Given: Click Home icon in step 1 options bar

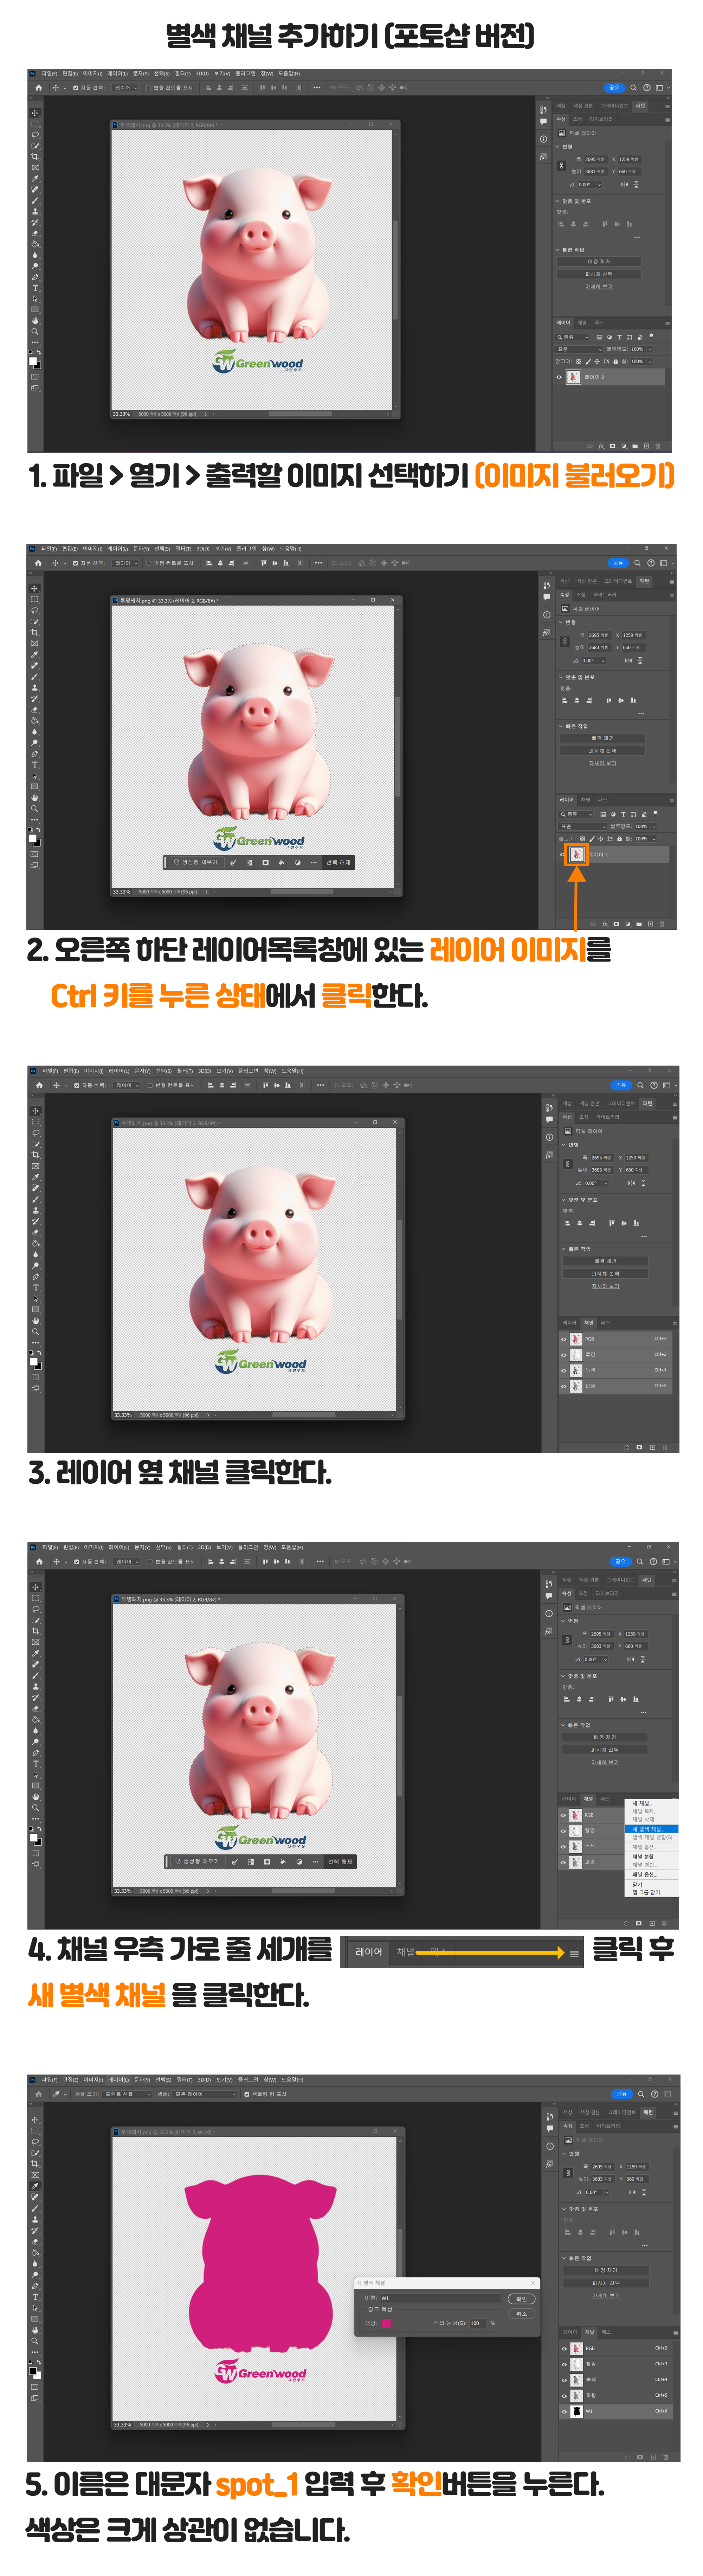Looking at the screenshot, I should click(39, 88).
